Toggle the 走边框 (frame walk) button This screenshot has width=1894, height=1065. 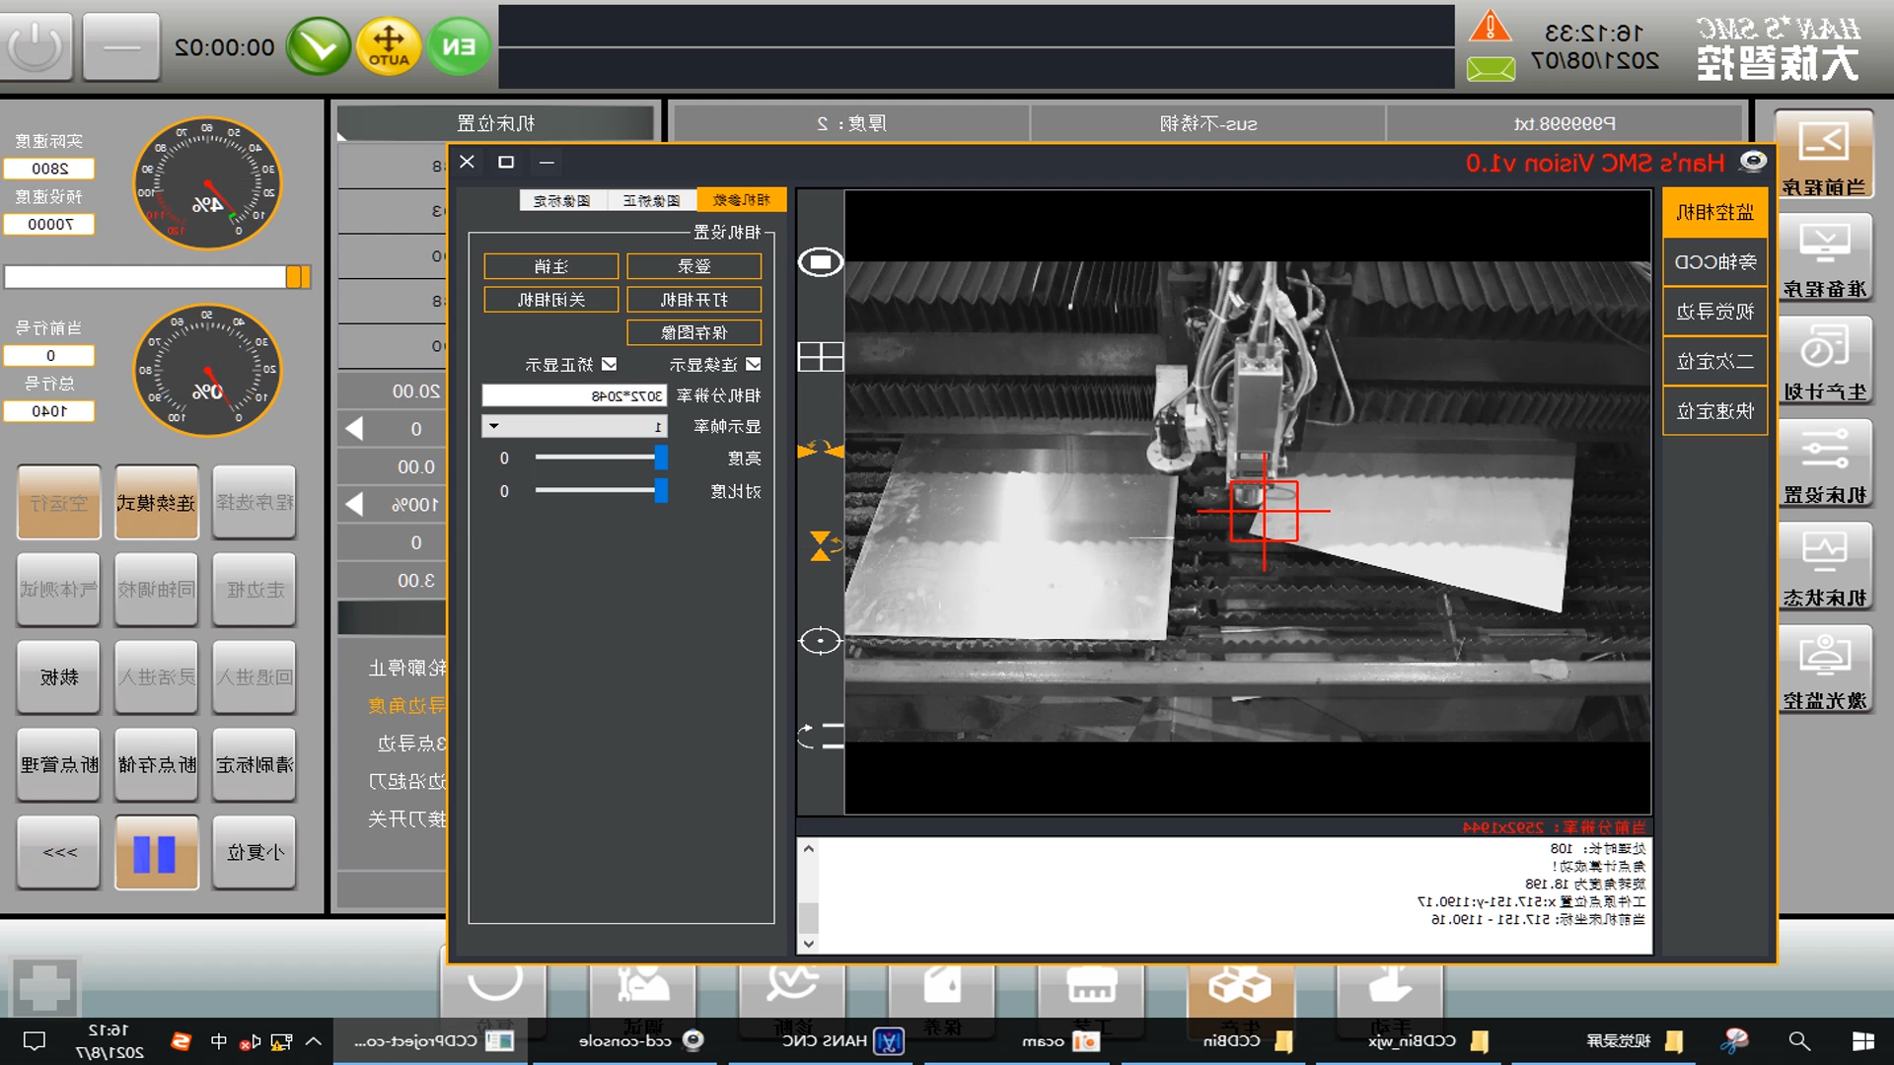(255, 590)
